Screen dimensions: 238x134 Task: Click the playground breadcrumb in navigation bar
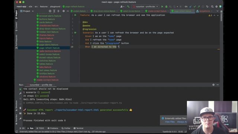[55, 7]
